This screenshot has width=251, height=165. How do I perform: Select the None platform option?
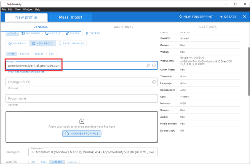coord(12,33)
